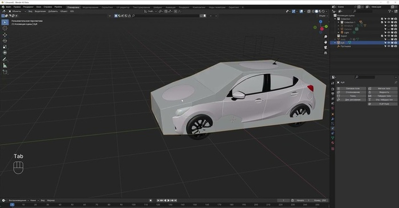Activate the Move tool
399x208 pixels.
(5, 34)
